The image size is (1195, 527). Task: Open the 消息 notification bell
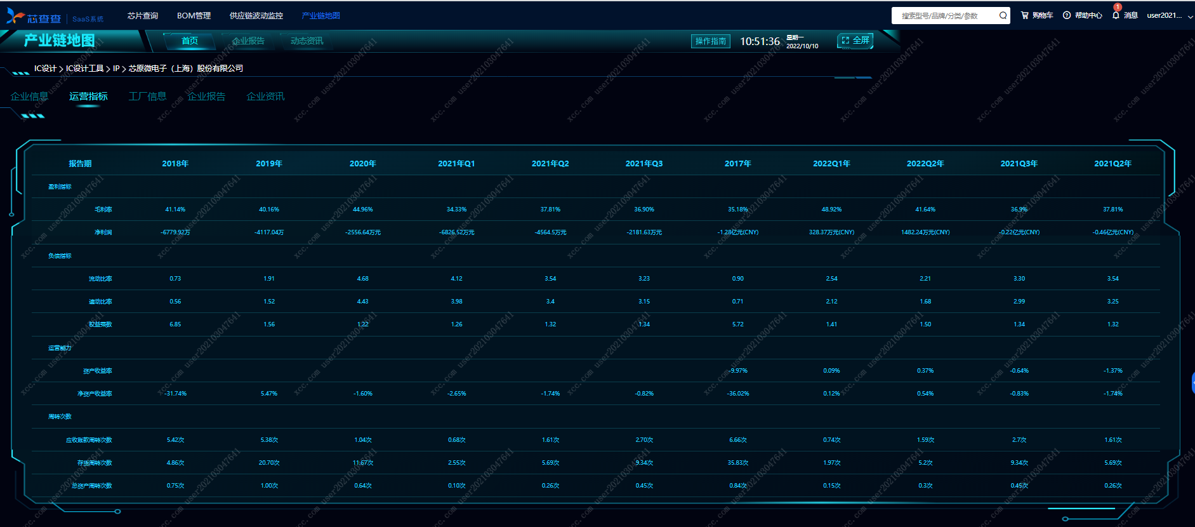pyautogui.click(x=1116, y=15)
